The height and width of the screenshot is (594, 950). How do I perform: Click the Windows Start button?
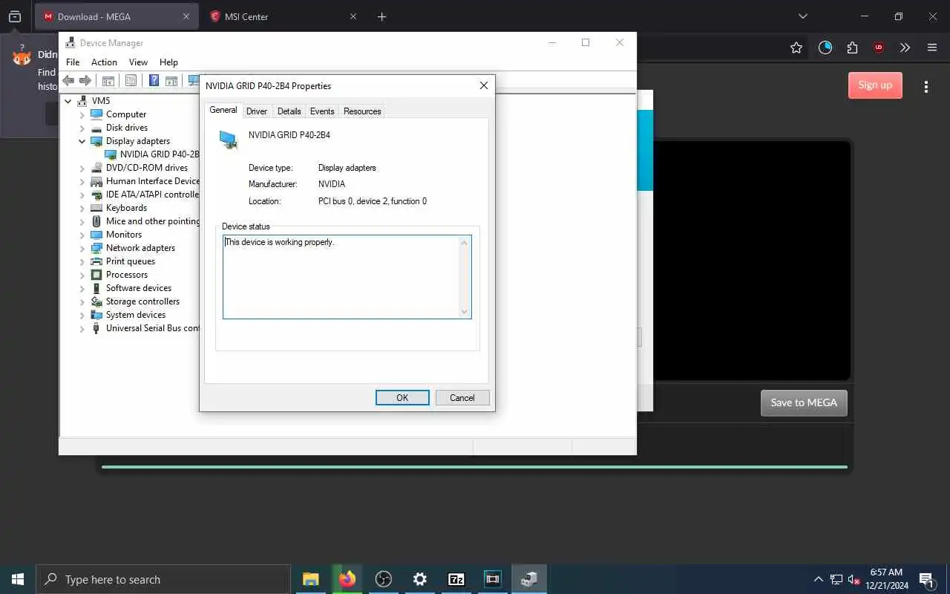(18, 579)
